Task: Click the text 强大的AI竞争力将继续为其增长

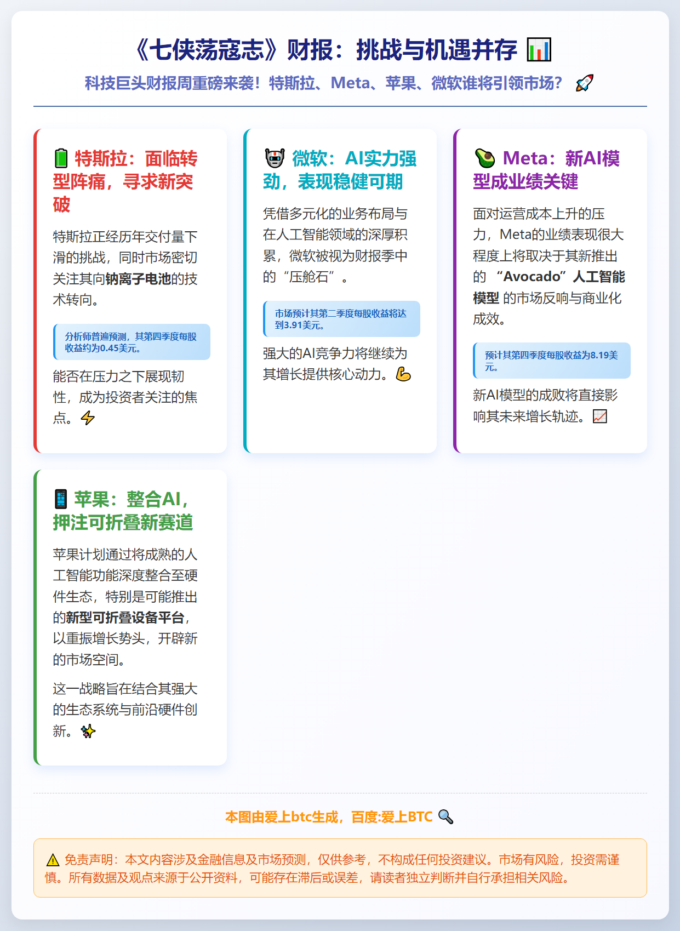Action: point(336,364)
